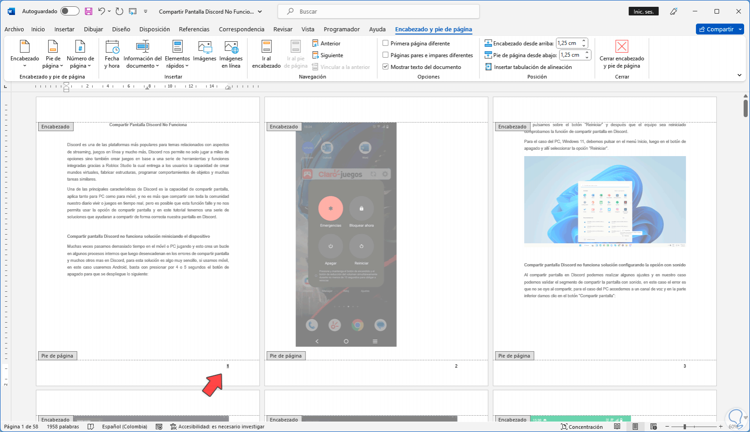Insert Imágenes en línea
The width and height of the screenshot is (750, 432).
pyautogui.click(x=231, y=54)
